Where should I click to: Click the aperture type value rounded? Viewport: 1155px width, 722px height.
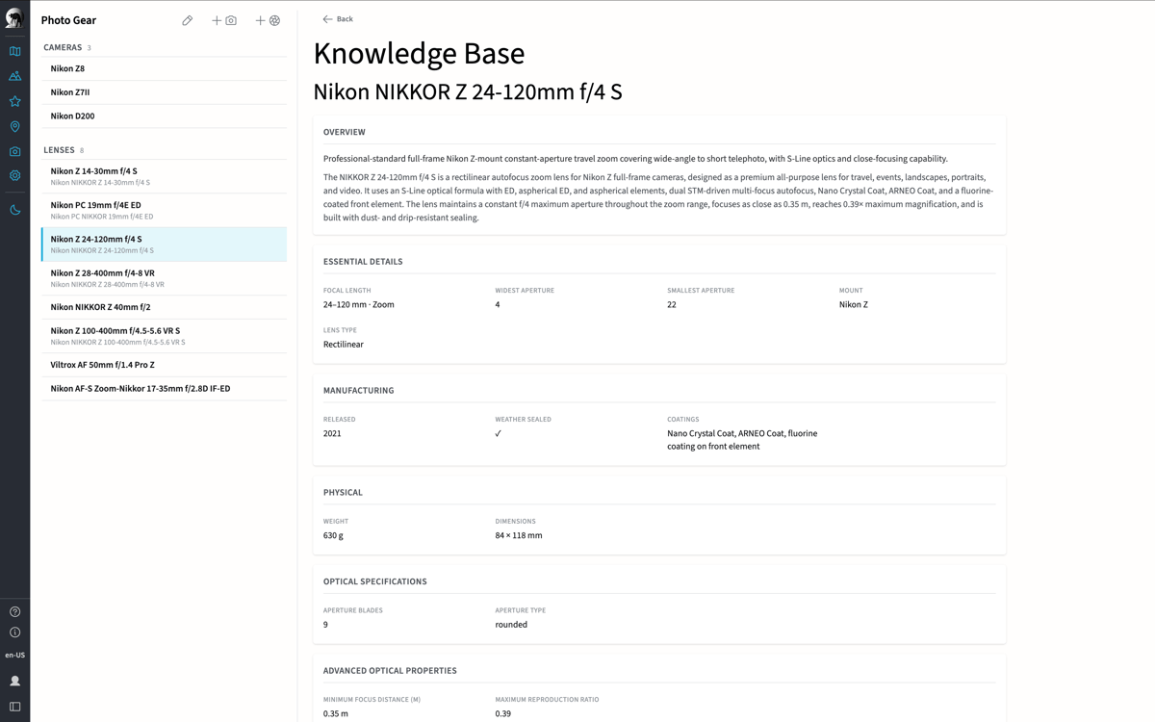[x=511, y=625]
